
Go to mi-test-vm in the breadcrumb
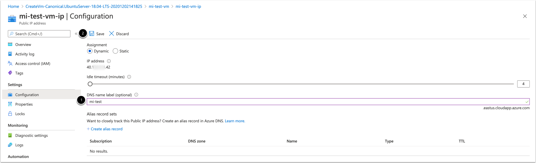click(x=159, y=6)
